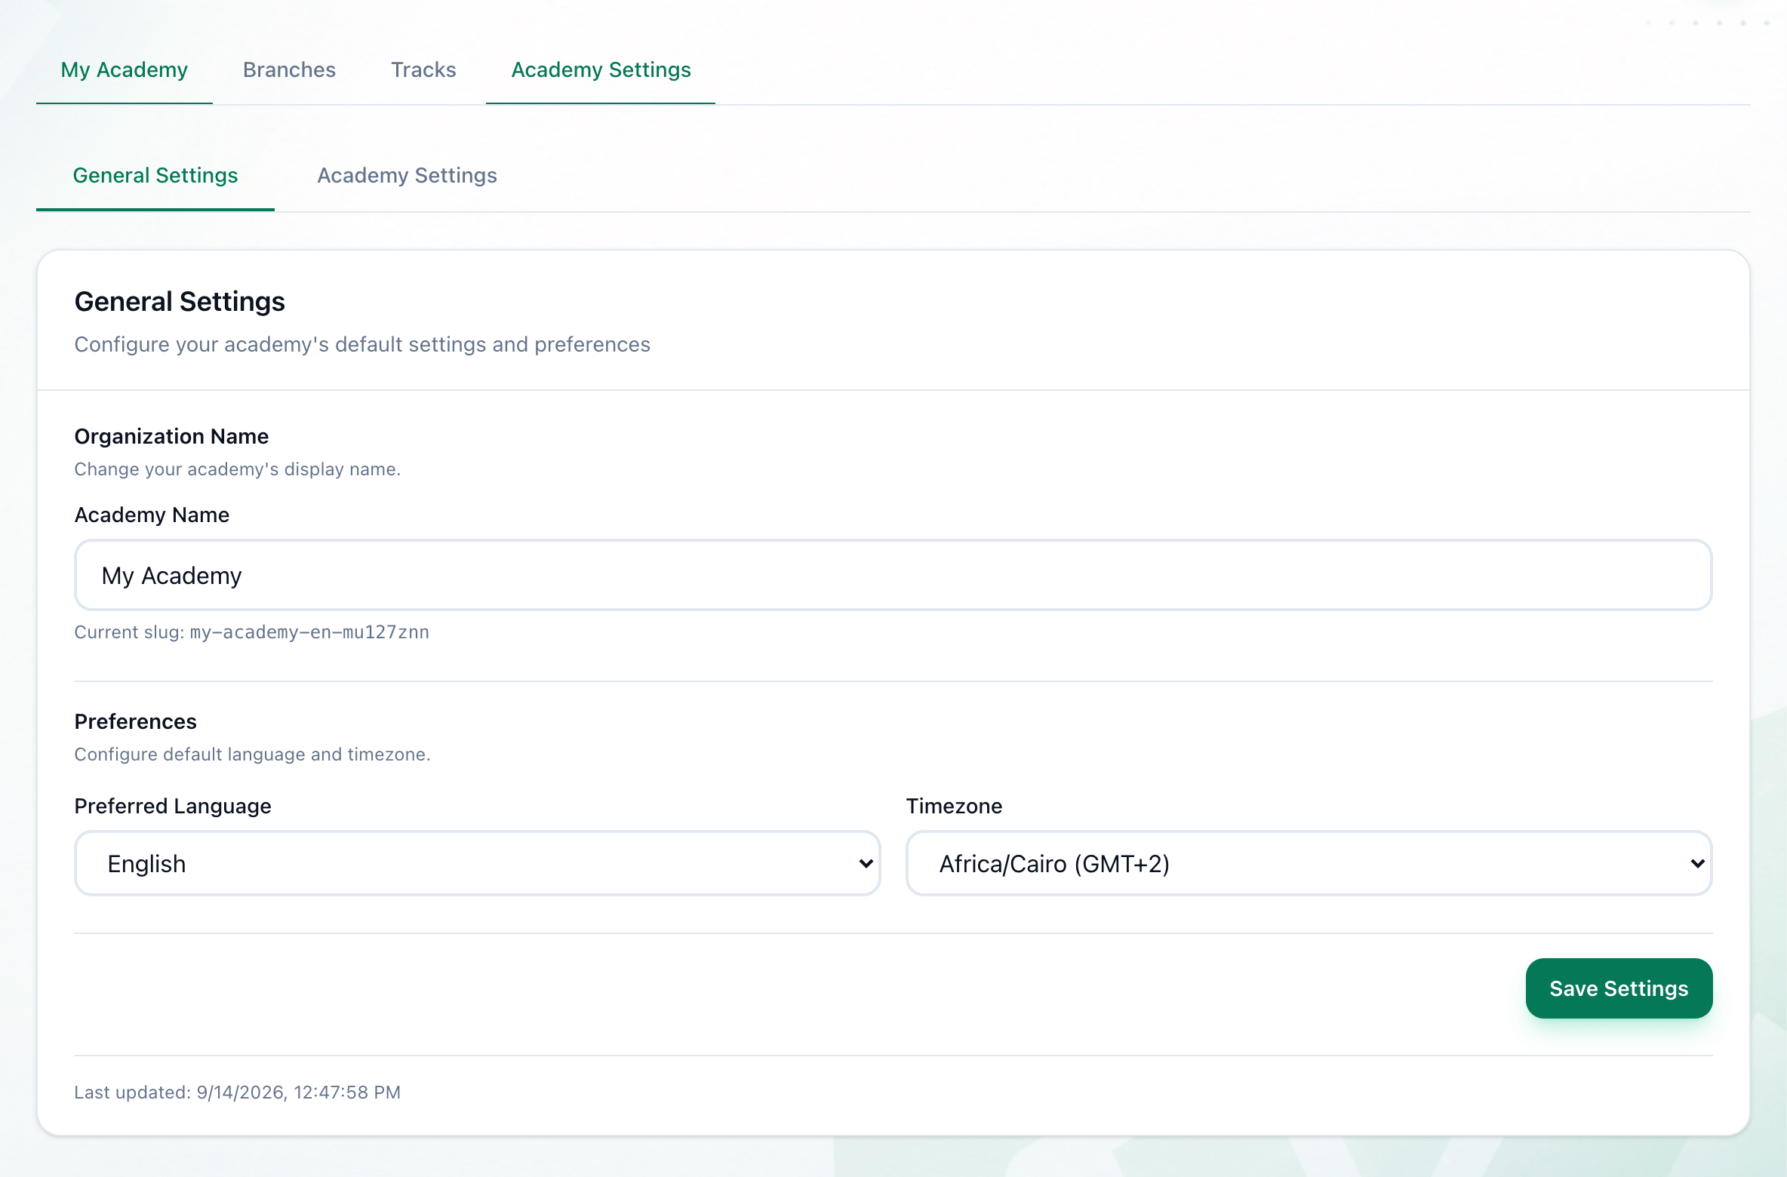Click the Timezone label
This screenshot has width=1787, height=1177.
coord(954,806)
